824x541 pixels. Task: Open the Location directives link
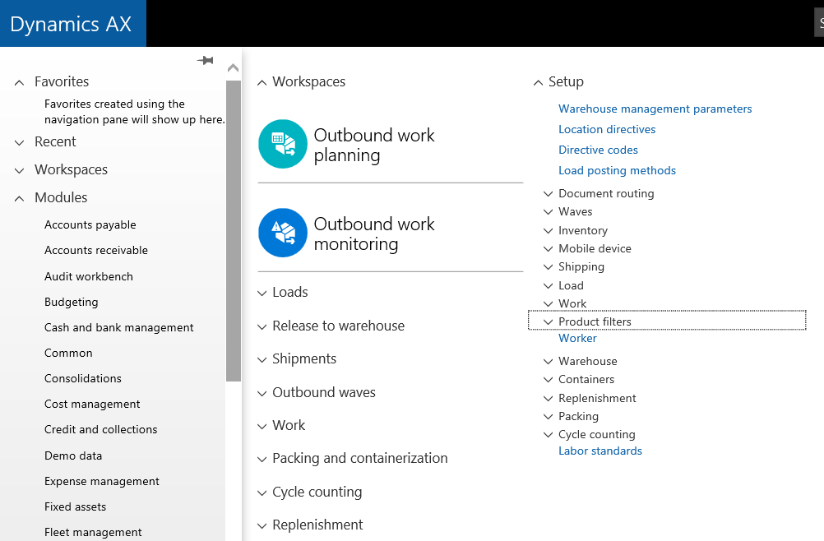(x=607, y=129)
